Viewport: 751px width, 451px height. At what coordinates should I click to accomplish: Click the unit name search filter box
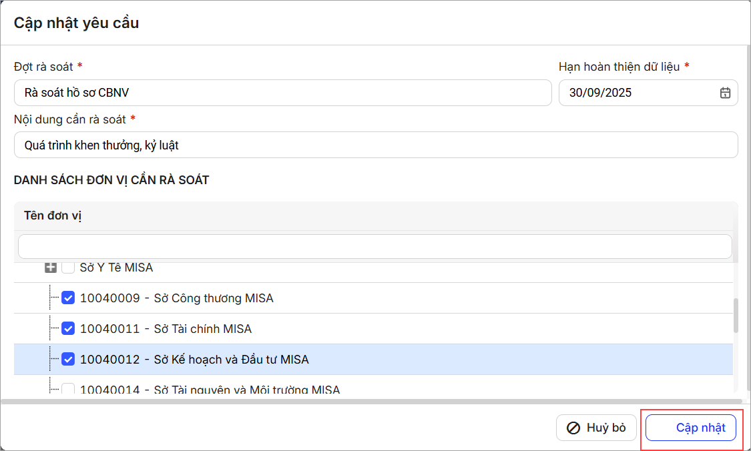[374, 246]
